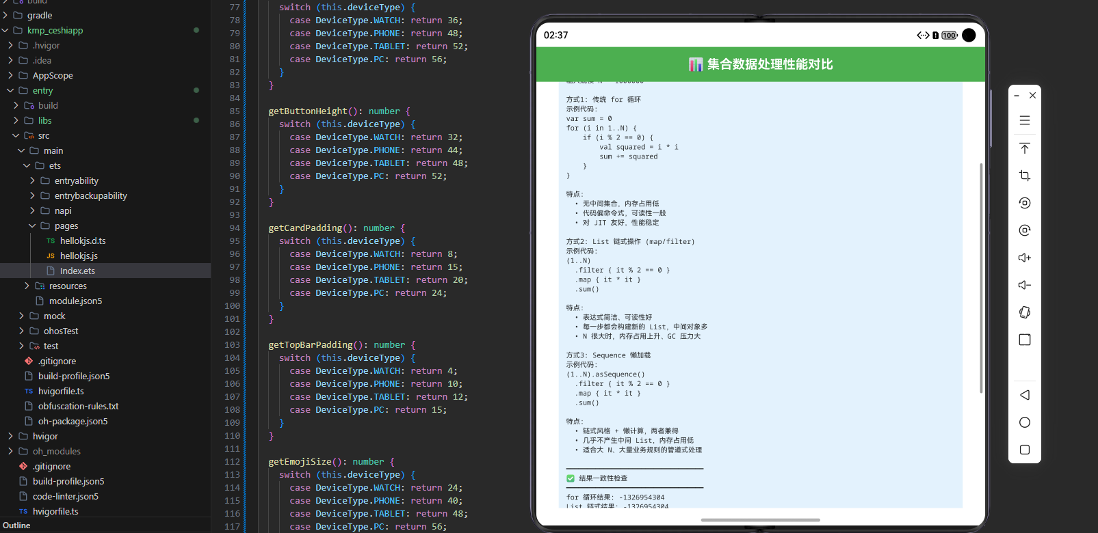Click the 方式3: Sequence 懒加载 heading
Viewport: 1098px width, 533px height.
[608, 355]
